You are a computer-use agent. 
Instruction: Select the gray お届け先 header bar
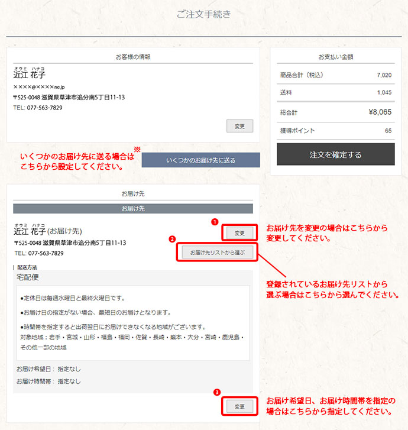pyautogui.click(x=133, y=209)
